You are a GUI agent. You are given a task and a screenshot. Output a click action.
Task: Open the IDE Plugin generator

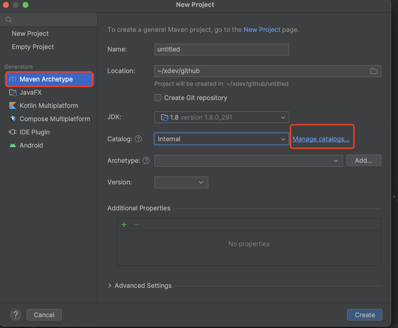pos(34,132)
